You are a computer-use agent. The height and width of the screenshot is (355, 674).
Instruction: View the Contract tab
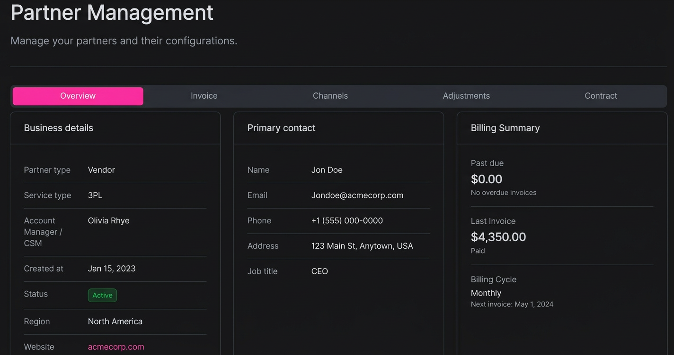601,96
